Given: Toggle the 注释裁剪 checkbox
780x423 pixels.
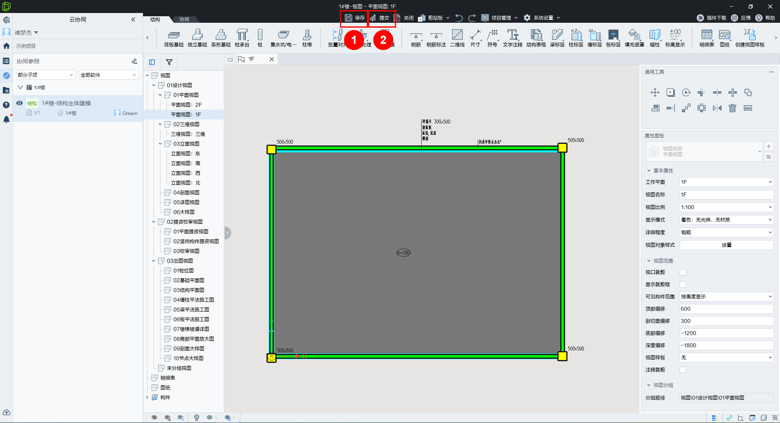Looking at the screenshot, I should tap(683, 370).
